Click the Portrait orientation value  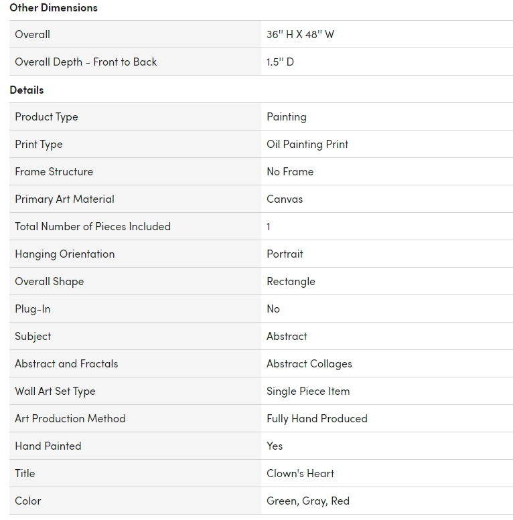[x=285, y=254]
